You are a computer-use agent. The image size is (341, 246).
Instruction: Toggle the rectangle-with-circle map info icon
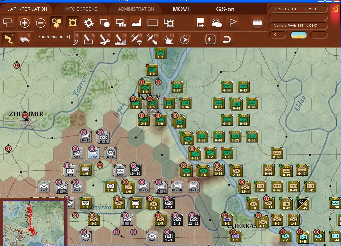[105, 23]
